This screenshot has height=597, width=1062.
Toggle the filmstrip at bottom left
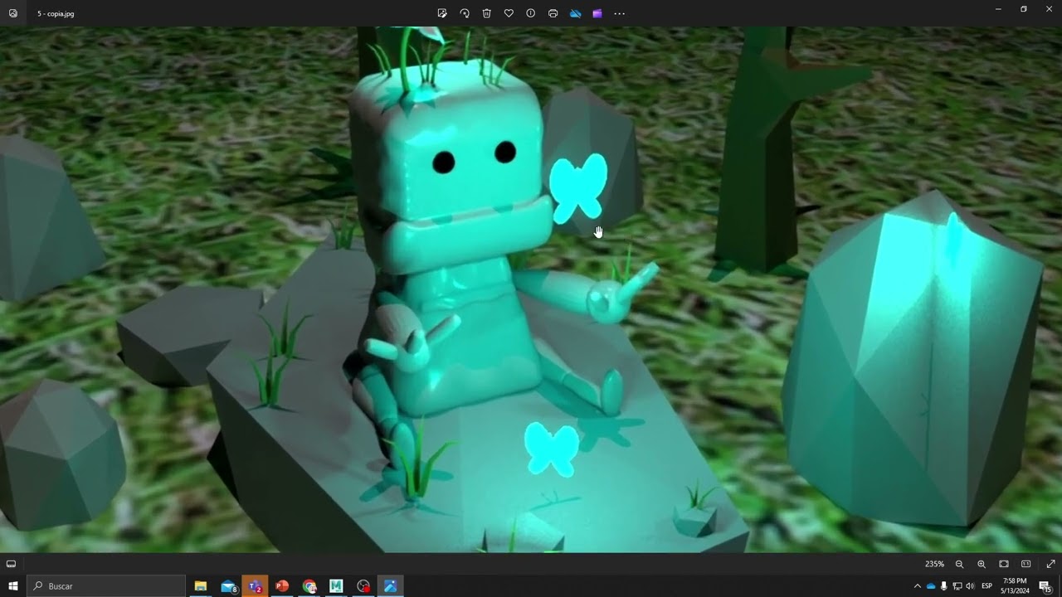click(x=11, y=564)
